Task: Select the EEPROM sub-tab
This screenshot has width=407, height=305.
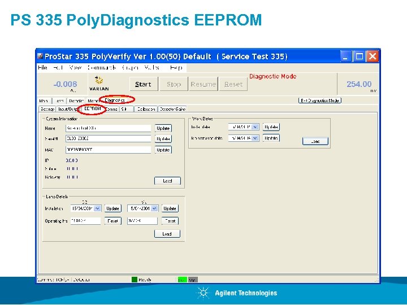Action: pyautogui.click(x=93, y=109)
